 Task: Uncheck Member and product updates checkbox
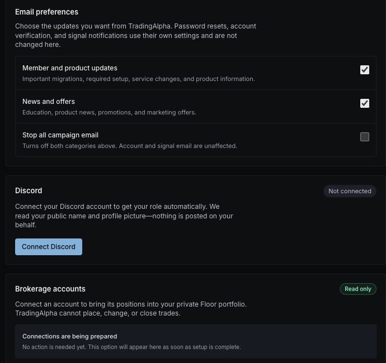click(x=365, y=70)
